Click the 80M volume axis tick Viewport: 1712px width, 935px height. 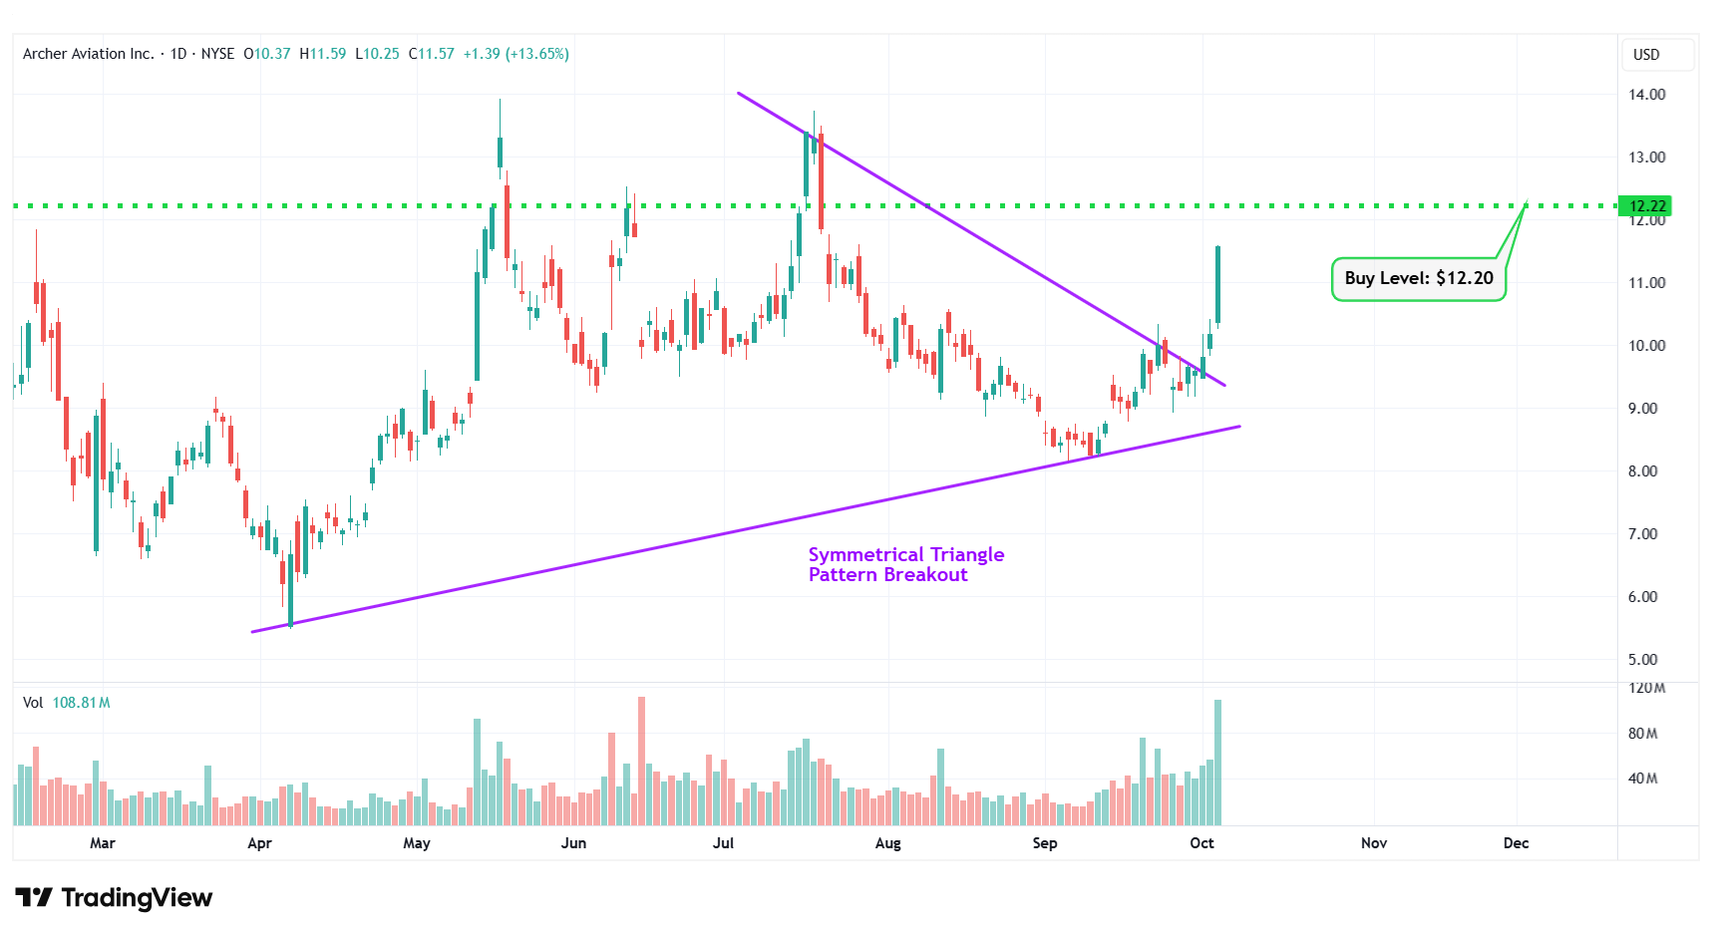[1642, 734]
